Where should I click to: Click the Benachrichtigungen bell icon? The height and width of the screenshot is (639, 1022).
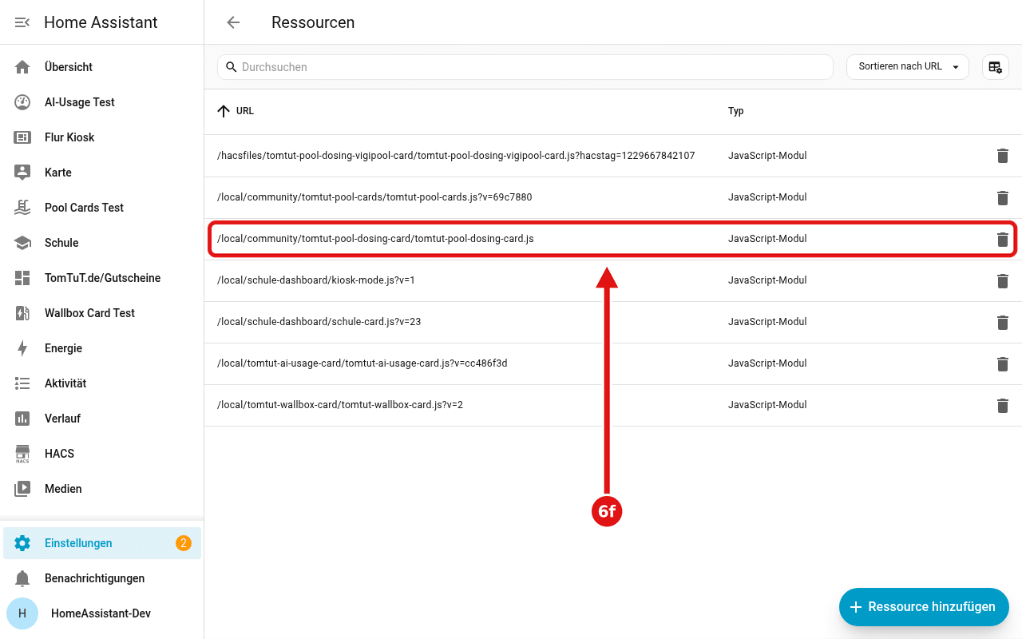pos(22,578)
